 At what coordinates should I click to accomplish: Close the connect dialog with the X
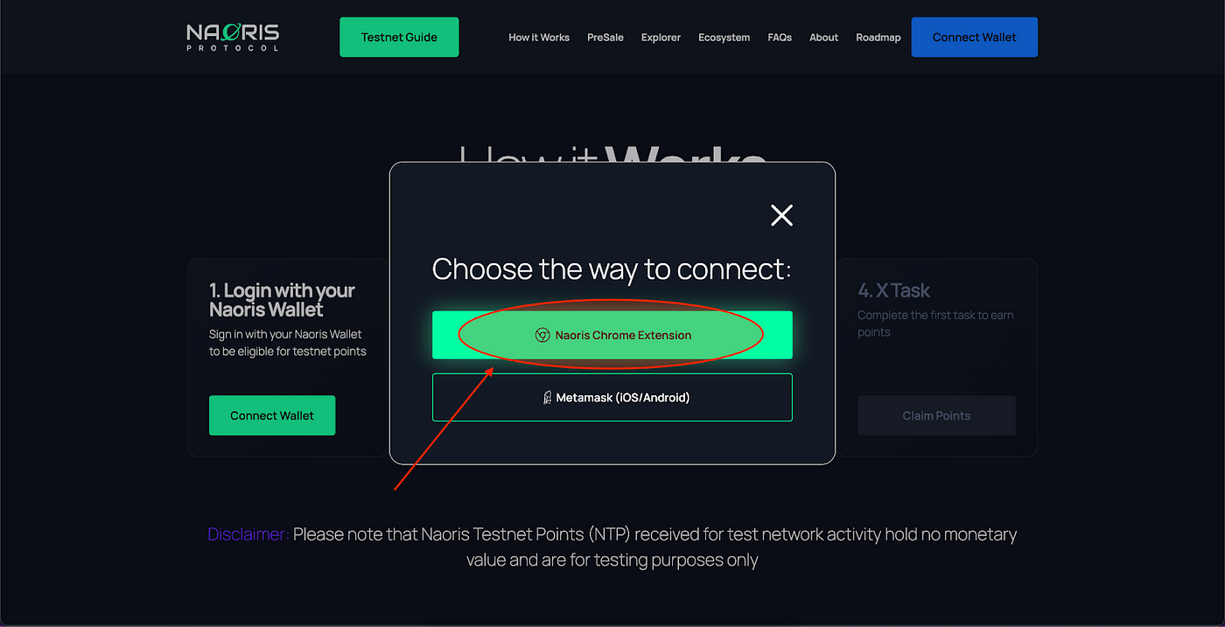pos(781,215)
